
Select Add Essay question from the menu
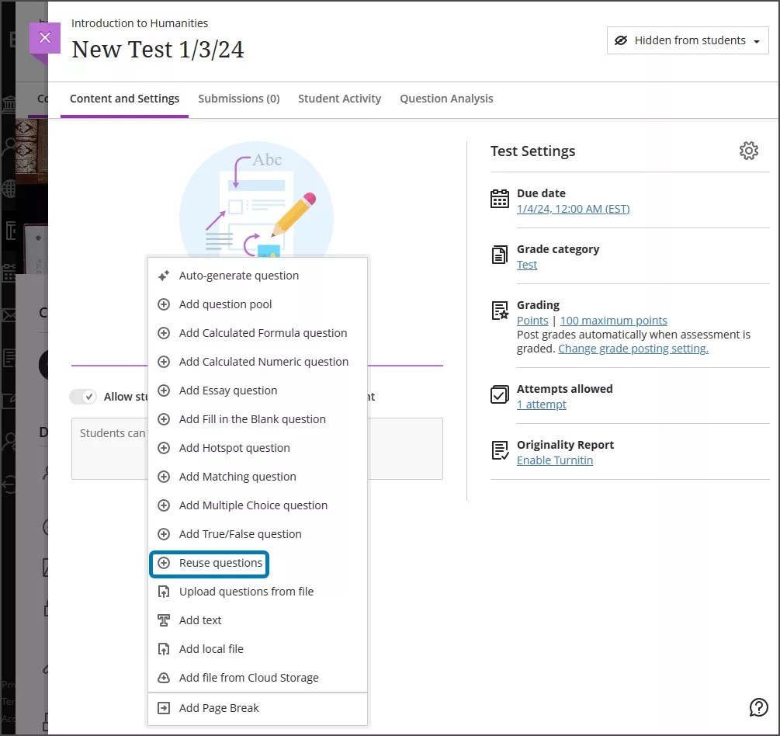point(227,390)
